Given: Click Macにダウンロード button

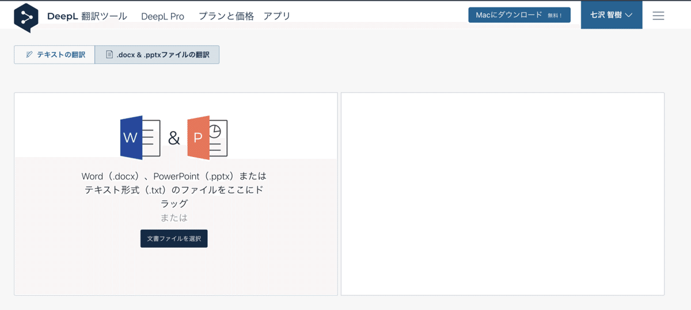Looking at the screenshot, I should [x=519, y=15].
